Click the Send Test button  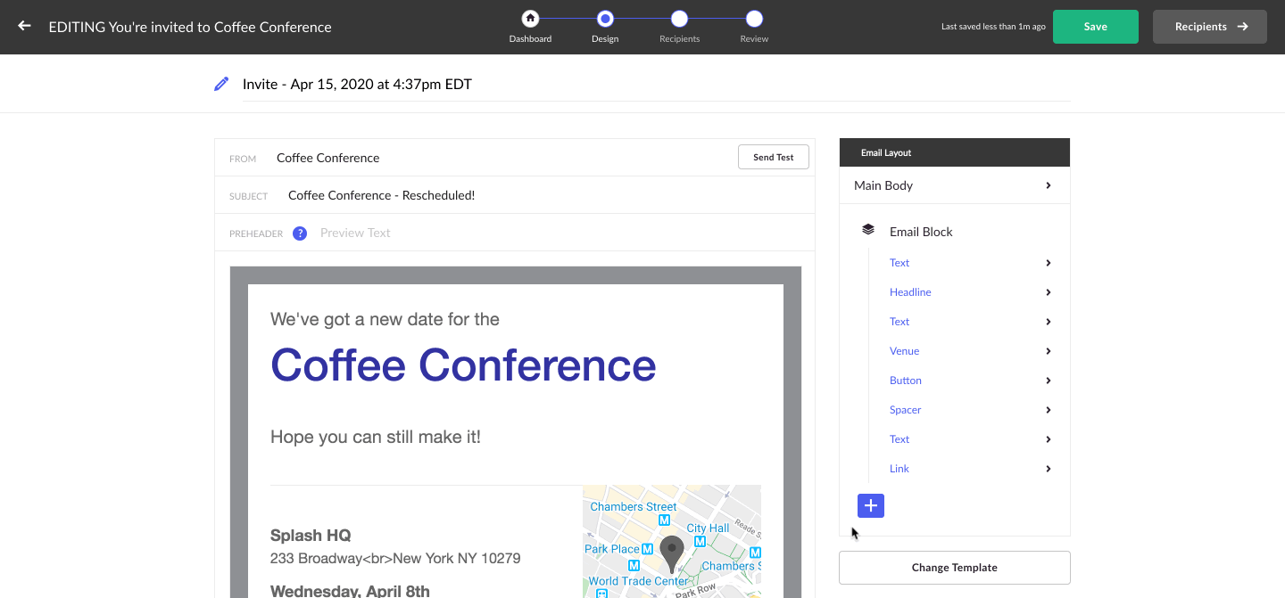pos(773,157)
